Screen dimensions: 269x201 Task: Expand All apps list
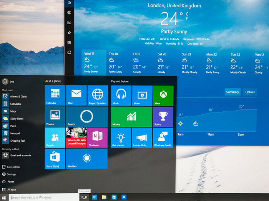tap(12, 189)
